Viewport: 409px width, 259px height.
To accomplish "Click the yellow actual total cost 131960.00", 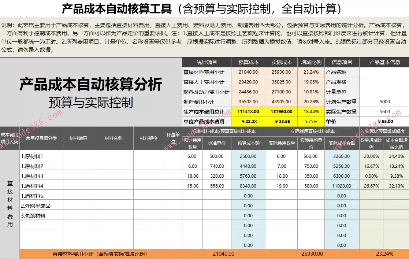I will click(x=281, y=112).
